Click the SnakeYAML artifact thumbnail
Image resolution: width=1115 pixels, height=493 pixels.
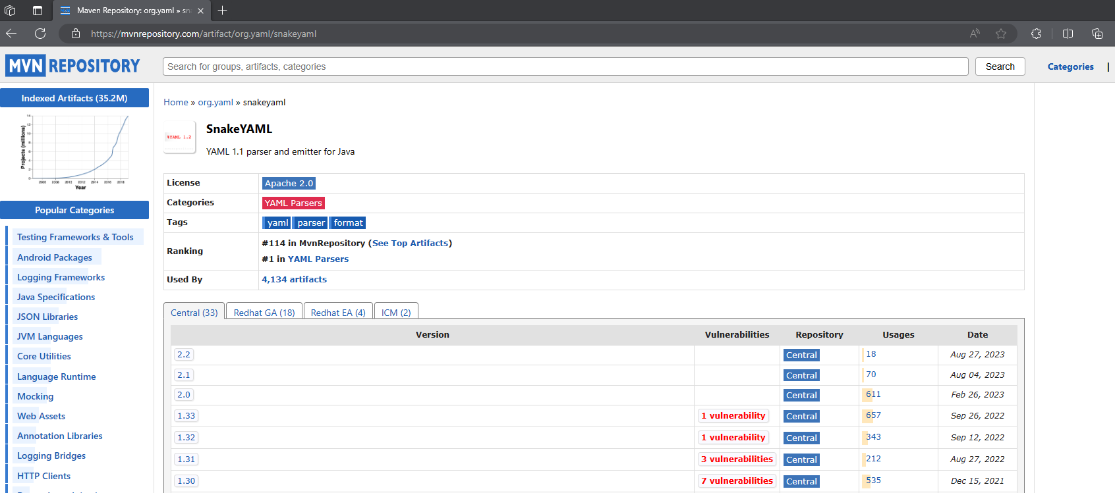click(179, 137)
